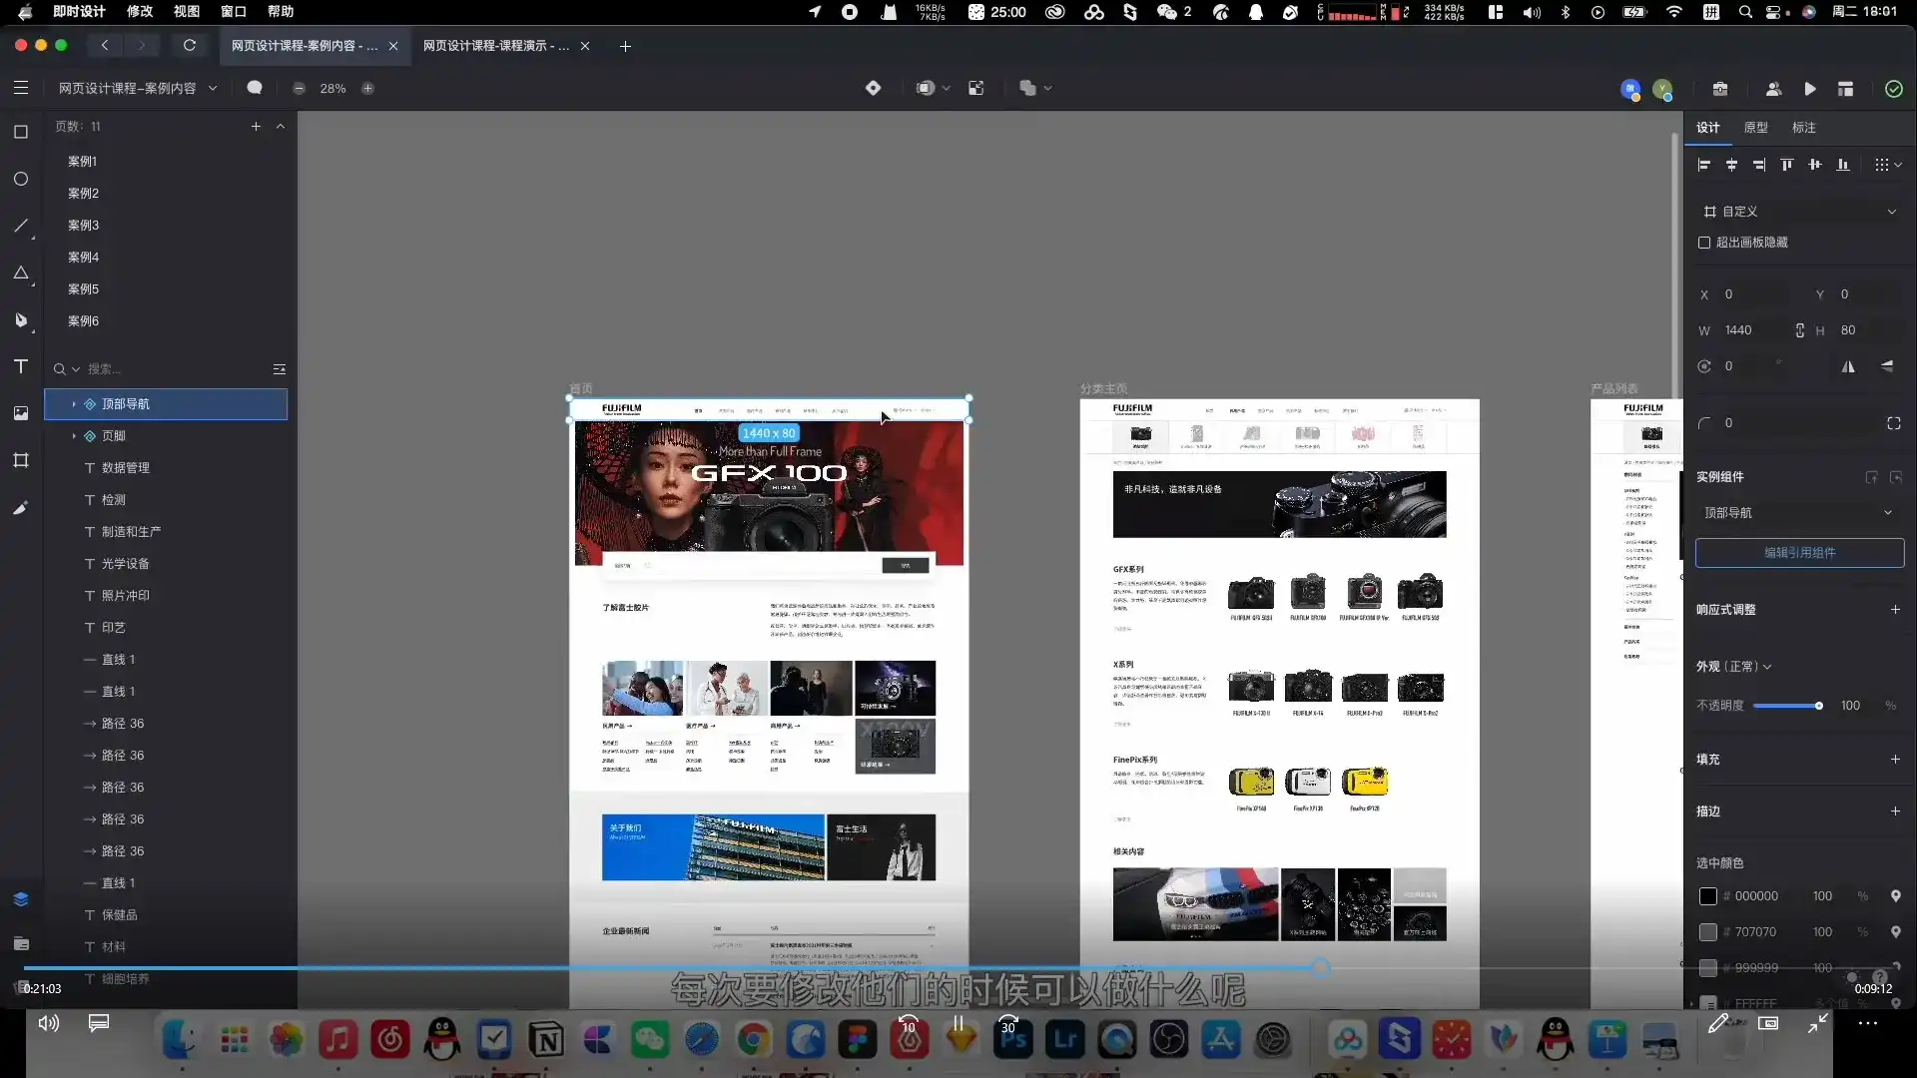
Task: Open the 视图 menu in menu bar
Action: click(186, 11)
